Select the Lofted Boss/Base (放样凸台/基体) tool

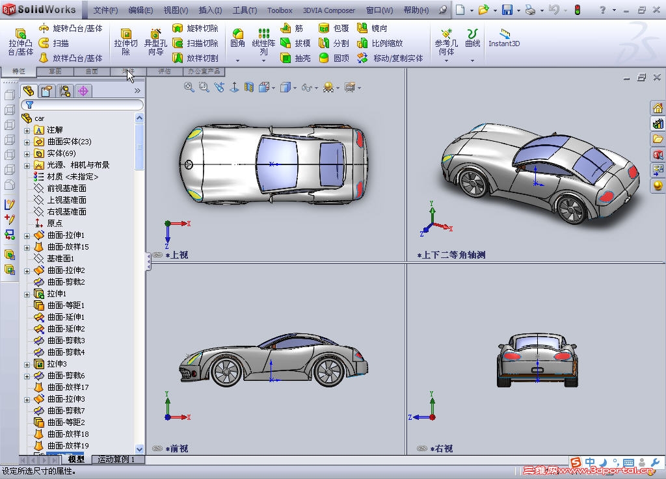(70, 58)
